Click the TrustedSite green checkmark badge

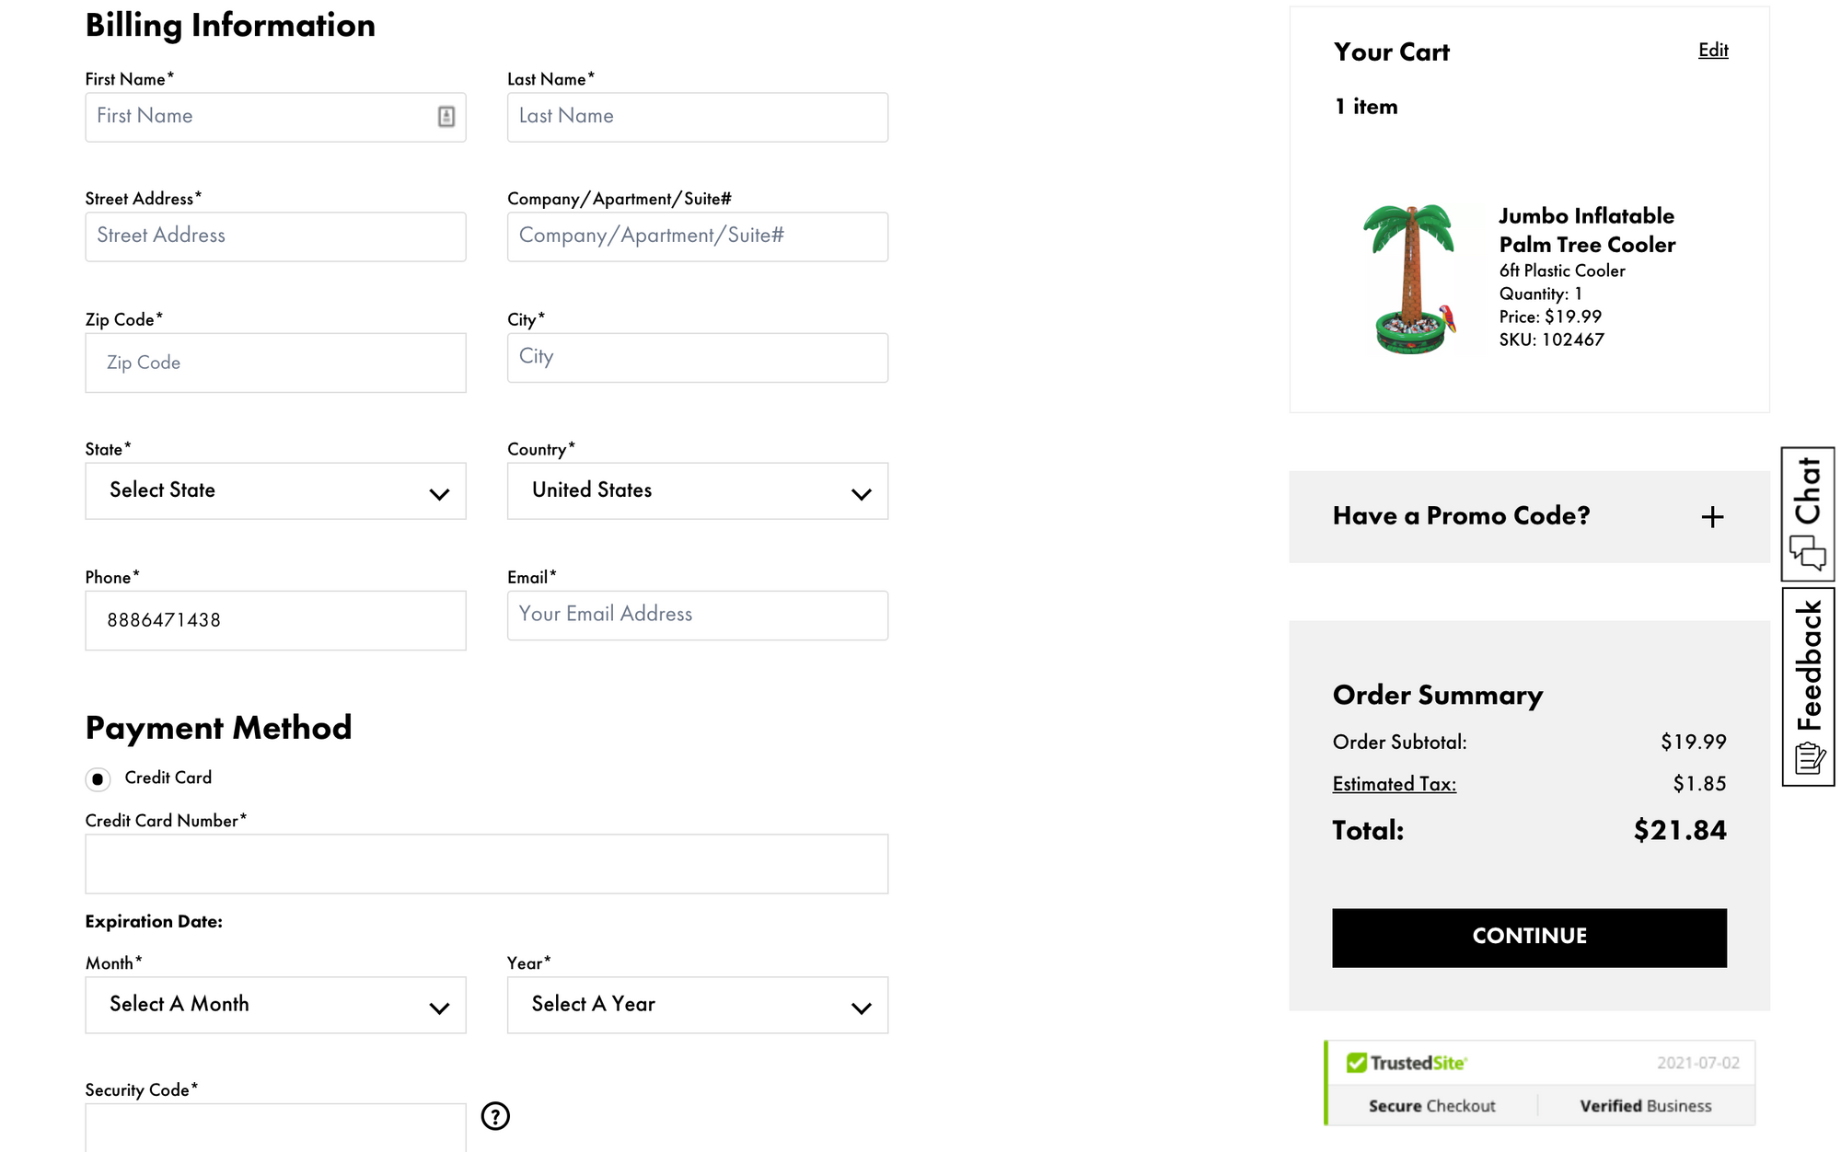click(x=1356, y=1063)
